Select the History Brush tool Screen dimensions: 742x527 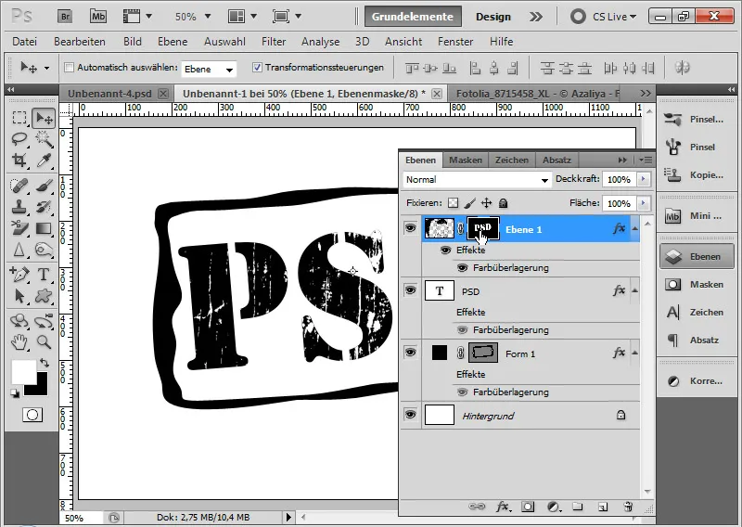44,207
